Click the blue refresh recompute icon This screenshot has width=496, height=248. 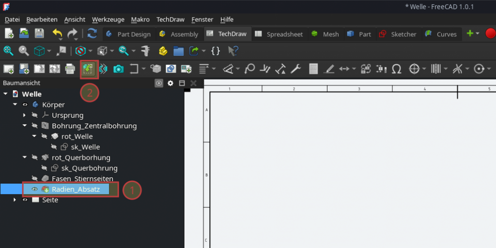point(92,34)
